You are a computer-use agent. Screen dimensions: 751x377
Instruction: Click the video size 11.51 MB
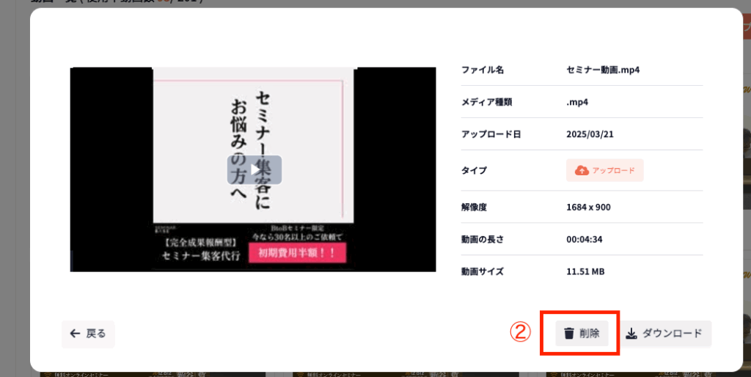tap(585, 271)
